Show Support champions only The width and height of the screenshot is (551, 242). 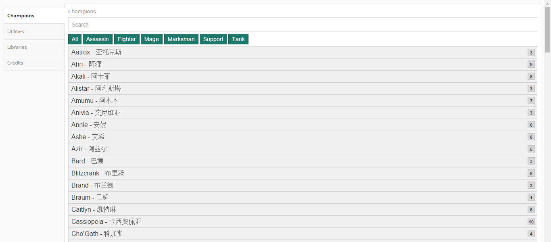(x=213, y=39)
